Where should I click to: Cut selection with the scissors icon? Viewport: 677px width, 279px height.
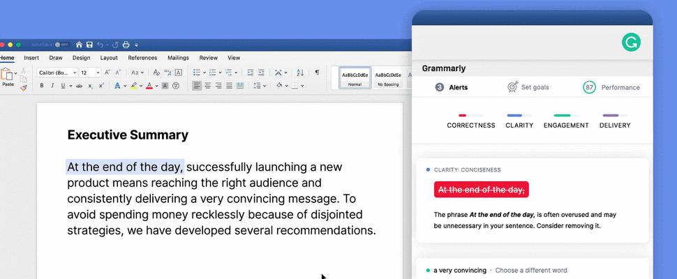coord(23,70)
